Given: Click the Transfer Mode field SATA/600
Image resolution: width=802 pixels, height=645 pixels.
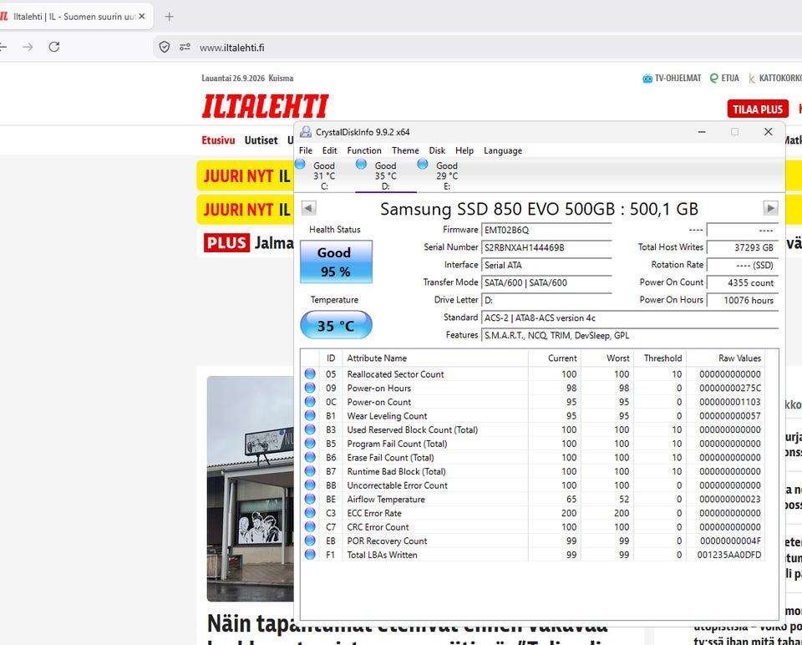Looking at the screenshot, I should (x=546, y=282).
